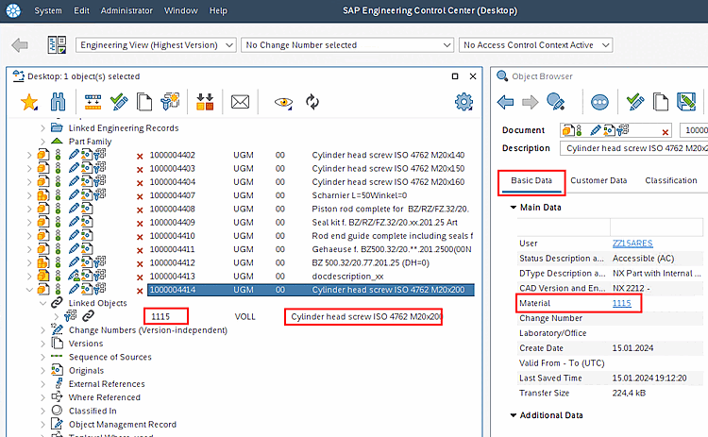Switch to the Classification tab
Screen dimensions: 708x437
coord(671,180)
